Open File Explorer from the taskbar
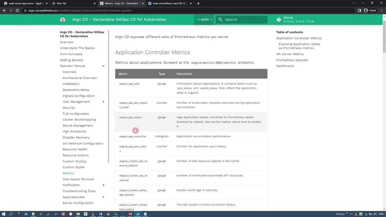Image resolution: width=386 pixels, height=217 pixels. 78,214
